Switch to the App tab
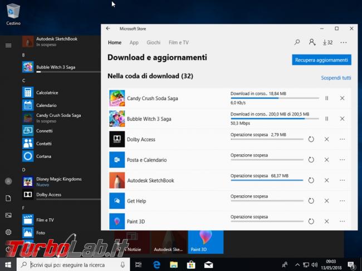The width and height of the screenshot is (362, 271). [134, 43]
